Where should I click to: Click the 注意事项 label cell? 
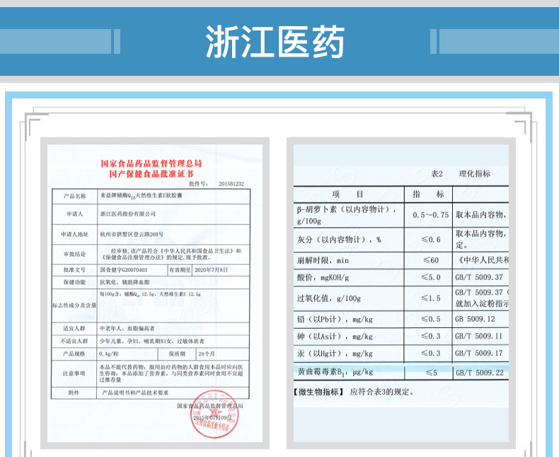coord(74,373)
